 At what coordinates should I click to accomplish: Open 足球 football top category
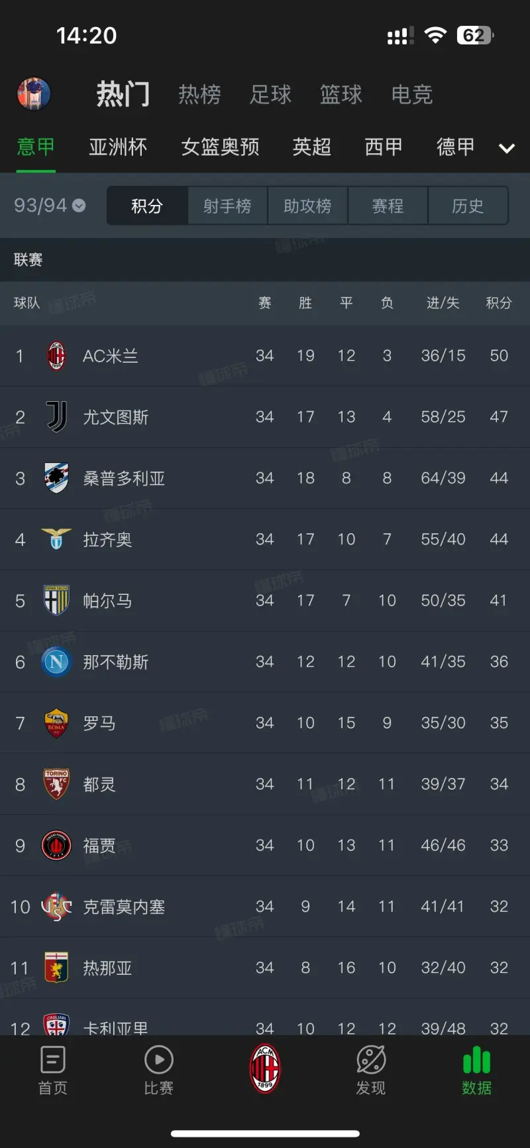[x=270, y=94]
